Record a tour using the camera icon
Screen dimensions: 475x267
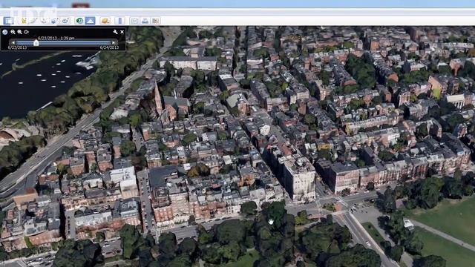[x=65, y=21]
